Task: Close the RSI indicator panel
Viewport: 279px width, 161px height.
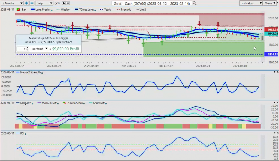Action: pos(277,133)
